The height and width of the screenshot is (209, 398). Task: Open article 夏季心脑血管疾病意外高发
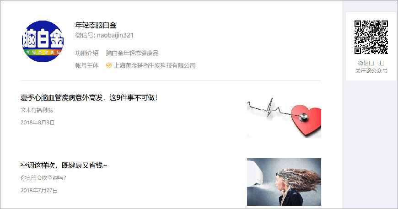point(89,98)
